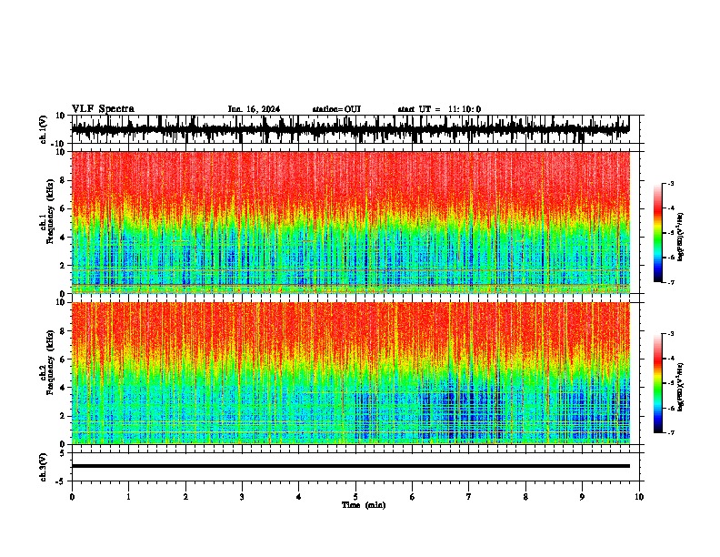Click the ch.2 colorbar units label
This screenshot has height=557, width=720.
tap(681, 387)
